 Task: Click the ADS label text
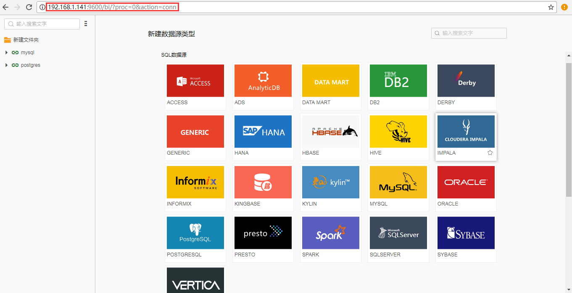coord(240,102)
